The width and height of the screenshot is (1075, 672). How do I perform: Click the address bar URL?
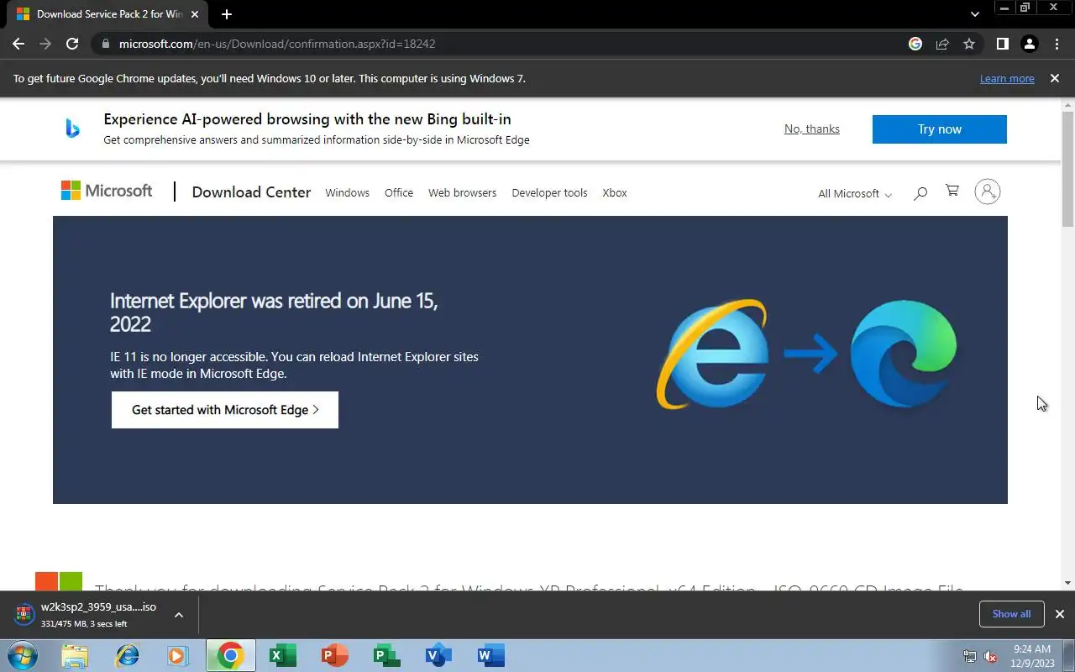coord(277,44)
